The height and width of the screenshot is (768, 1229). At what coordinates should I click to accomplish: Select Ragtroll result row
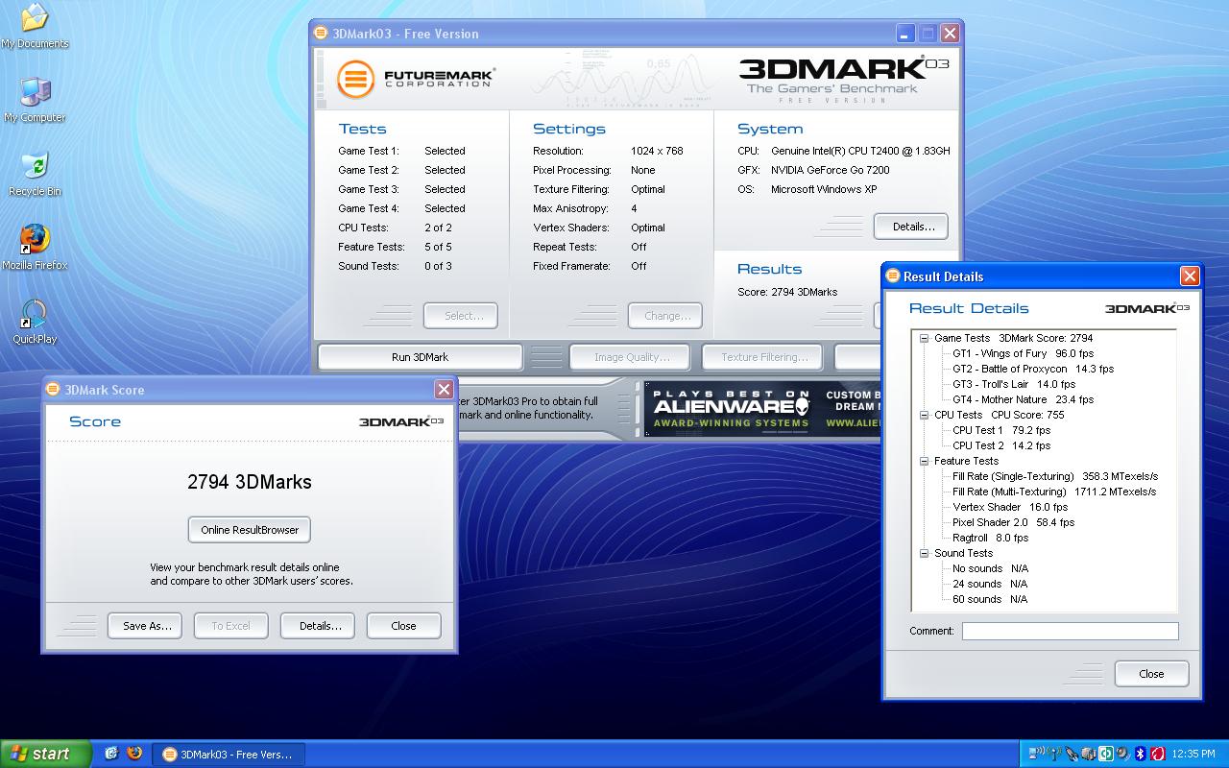[x=991, y=538]
